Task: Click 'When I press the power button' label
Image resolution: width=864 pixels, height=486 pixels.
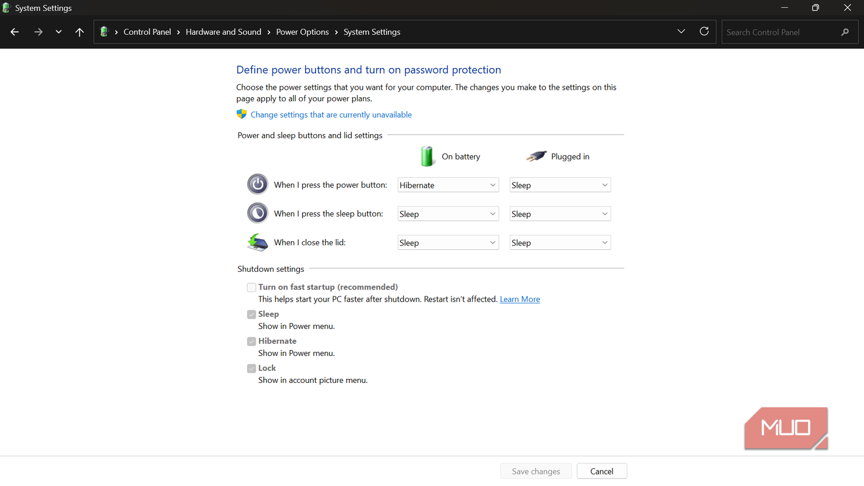Action: click(x=331, y=185)
